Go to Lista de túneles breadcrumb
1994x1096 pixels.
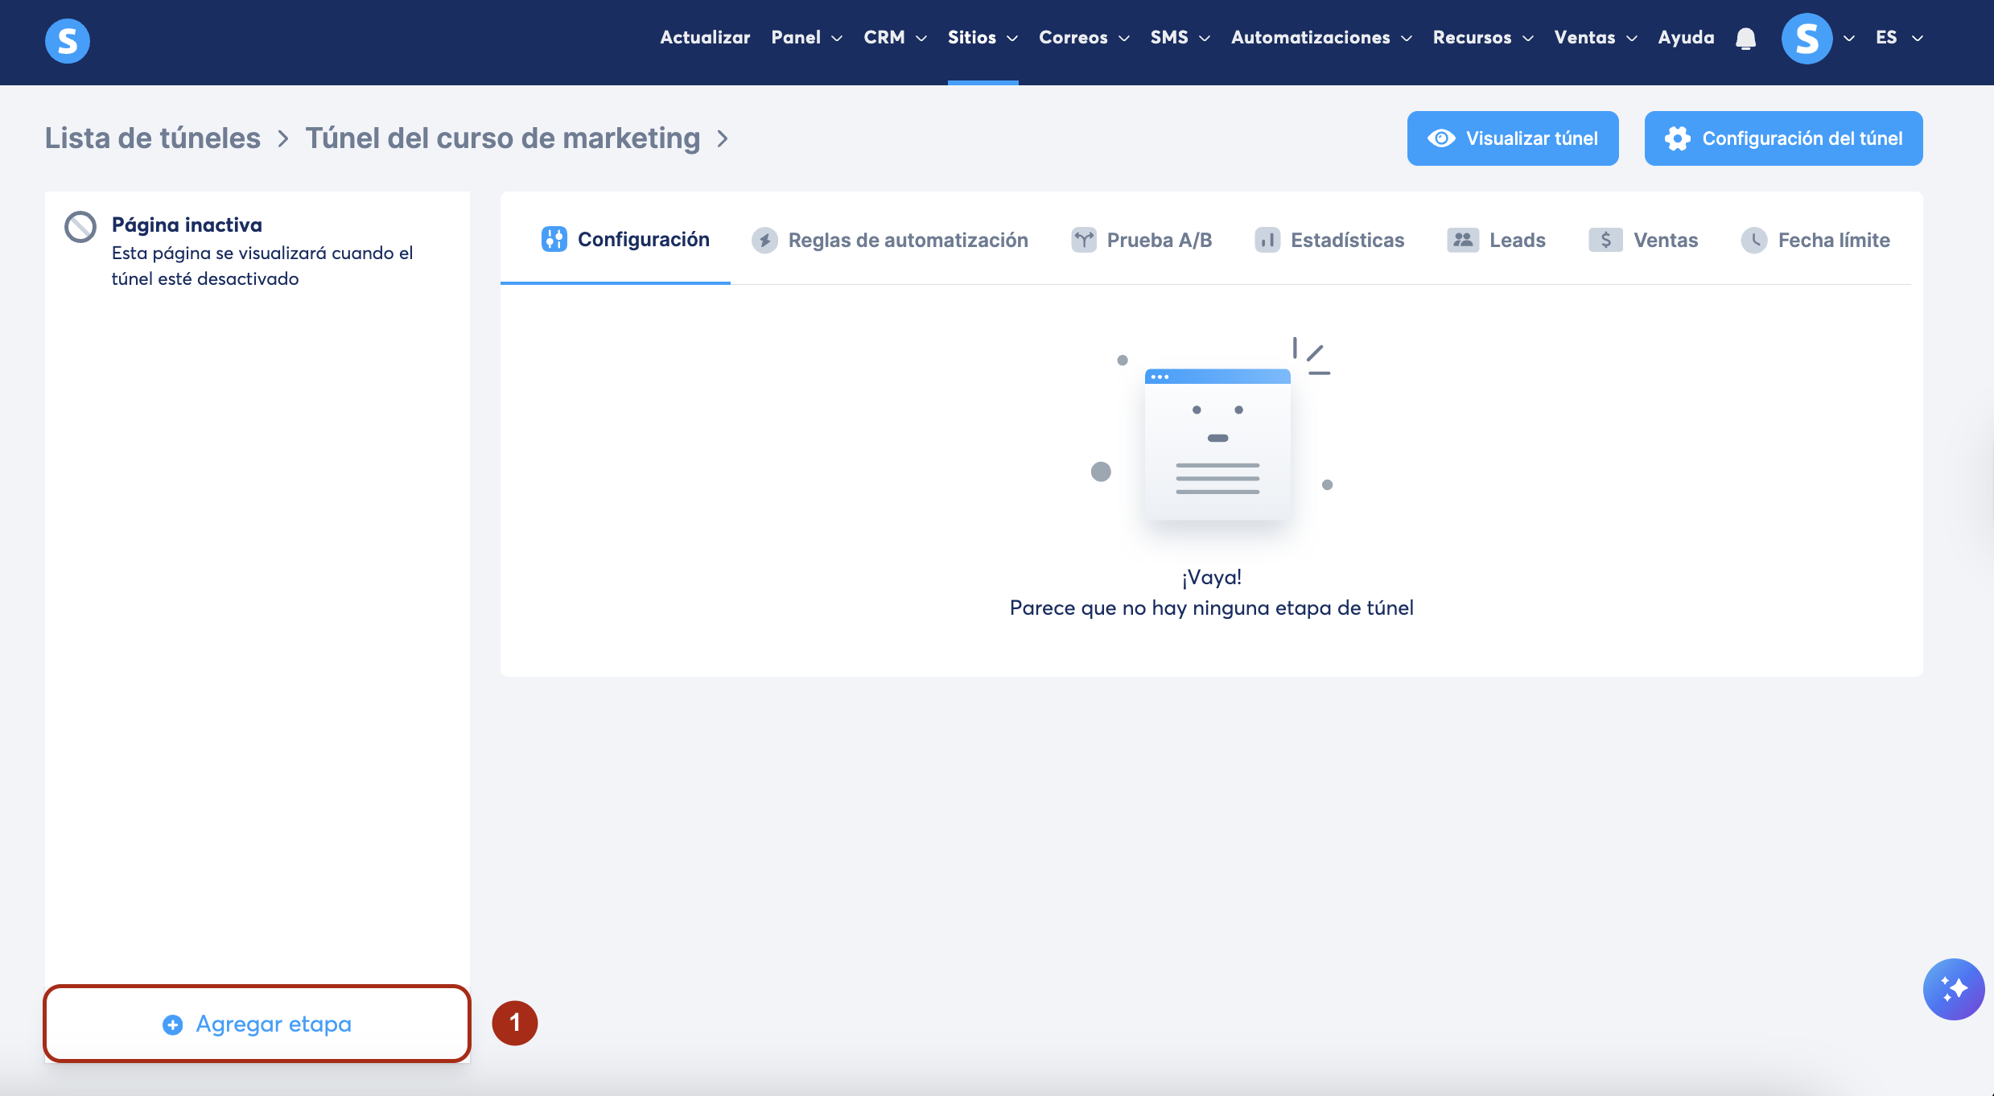pos(153,138)
